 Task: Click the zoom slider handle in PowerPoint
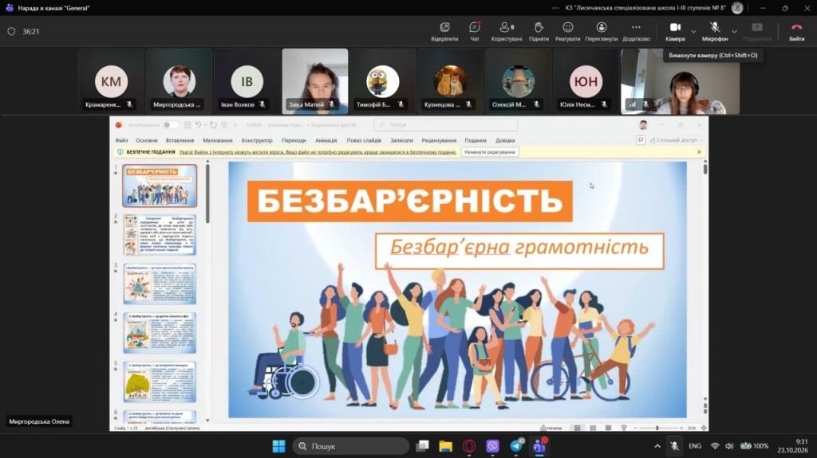(657, 428)
